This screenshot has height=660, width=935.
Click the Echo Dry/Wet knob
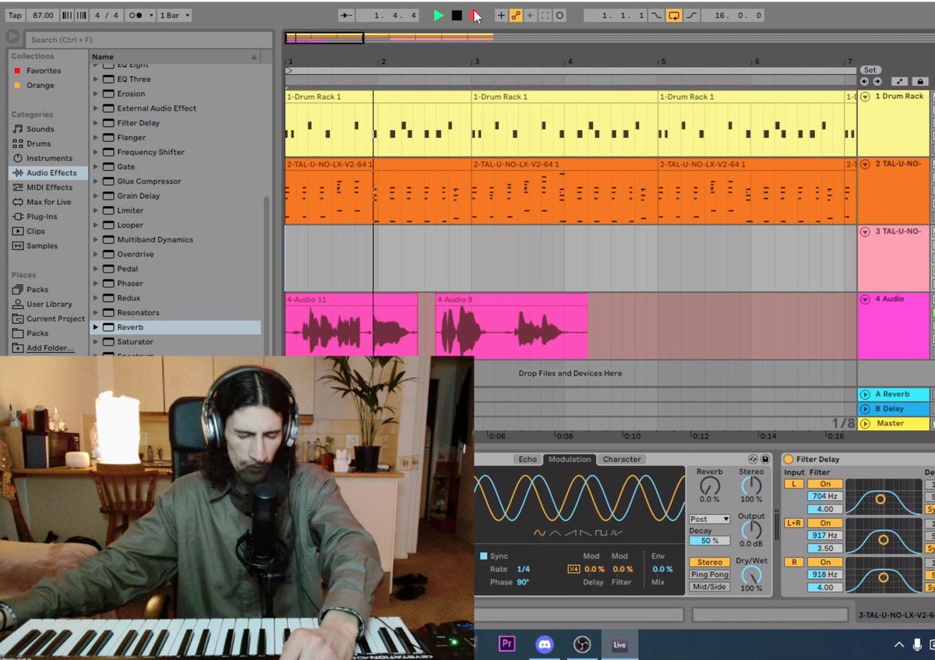751,575
